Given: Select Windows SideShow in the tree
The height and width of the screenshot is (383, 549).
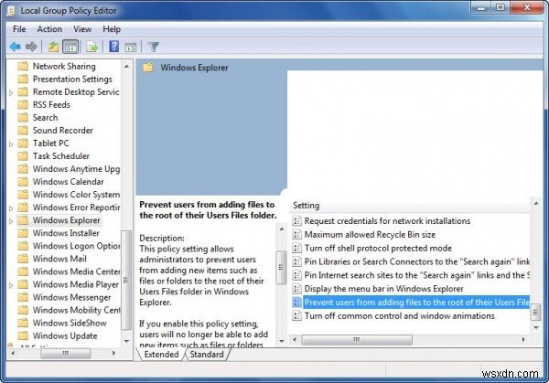Looking at the screenshot, I should 70,323.
